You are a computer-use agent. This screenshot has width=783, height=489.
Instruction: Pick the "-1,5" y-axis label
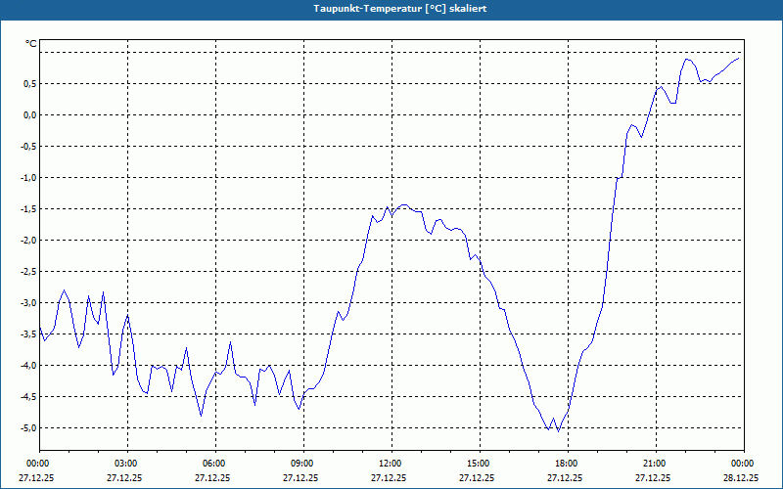[x=29, y=209]
